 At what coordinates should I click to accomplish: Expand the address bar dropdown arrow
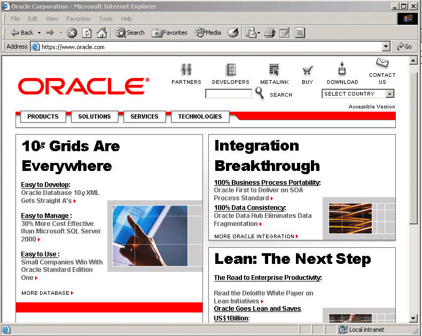pos(386,47)
